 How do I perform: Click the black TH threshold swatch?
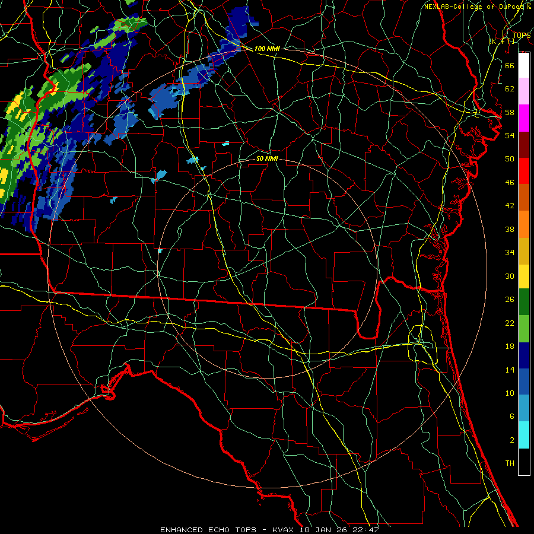[x=524, y=462]
